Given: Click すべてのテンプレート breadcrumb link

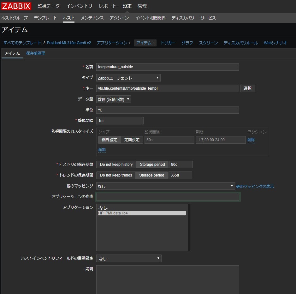Looking at the screenshot, I should point(22,43).
